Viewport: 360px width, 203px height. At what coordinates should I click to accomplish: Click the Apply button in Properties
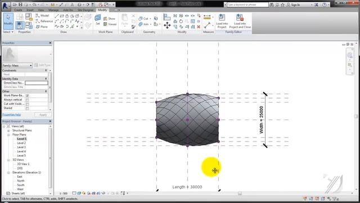(x=43, y=114)
